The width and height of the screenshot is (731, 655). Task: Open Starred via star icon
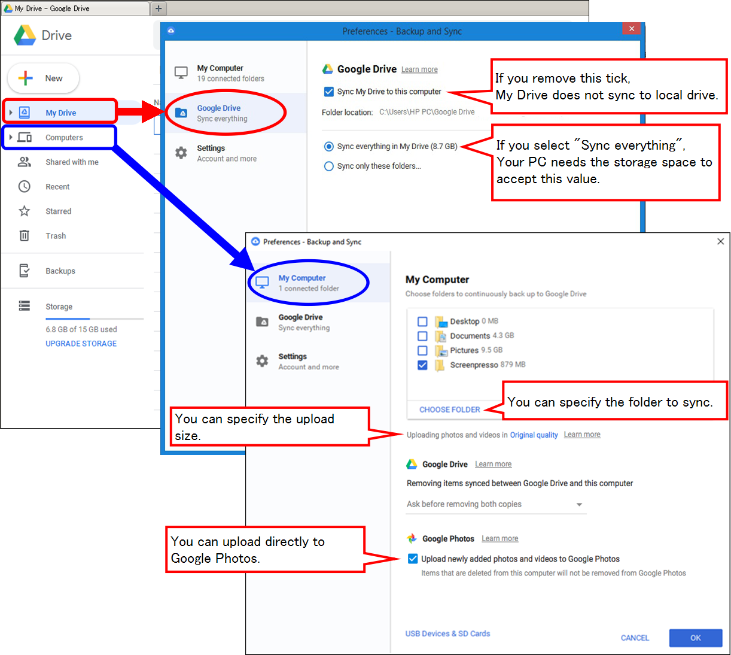24,211
